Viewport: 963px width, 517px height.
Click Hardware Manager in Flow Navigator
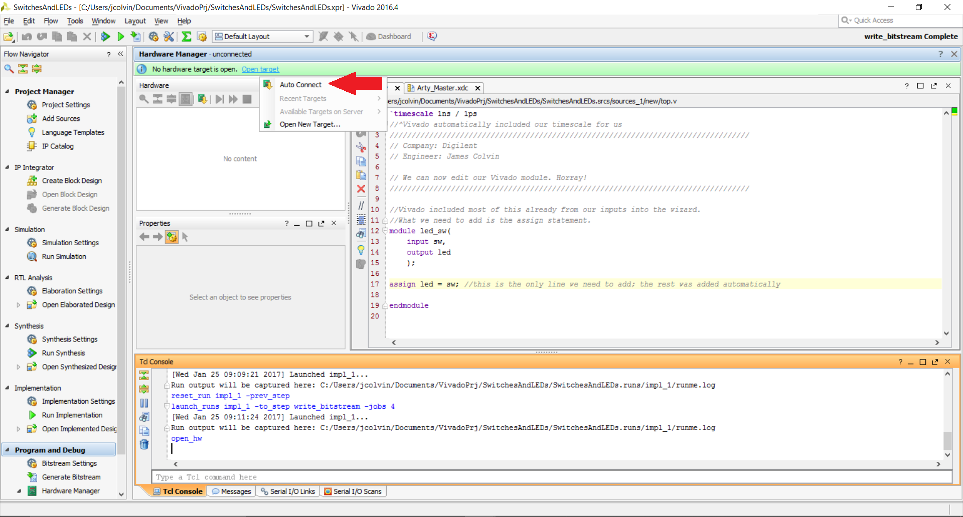[71, 491]
